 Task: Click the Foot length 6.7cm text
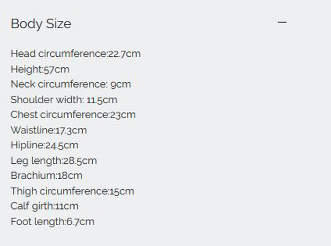(52, 222)
